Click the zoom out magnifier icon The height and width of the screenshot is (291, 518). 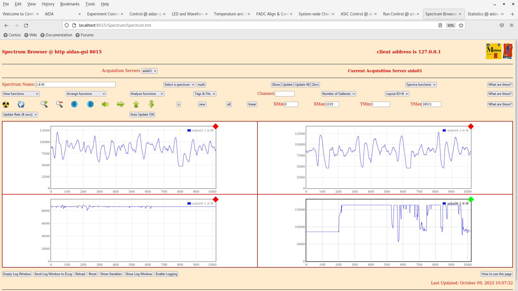(x=59, y=104)
